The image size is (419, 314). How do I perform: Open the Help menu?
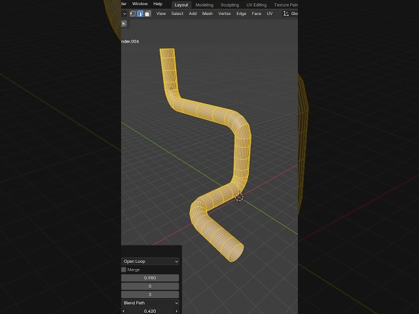tap(158, 4)
